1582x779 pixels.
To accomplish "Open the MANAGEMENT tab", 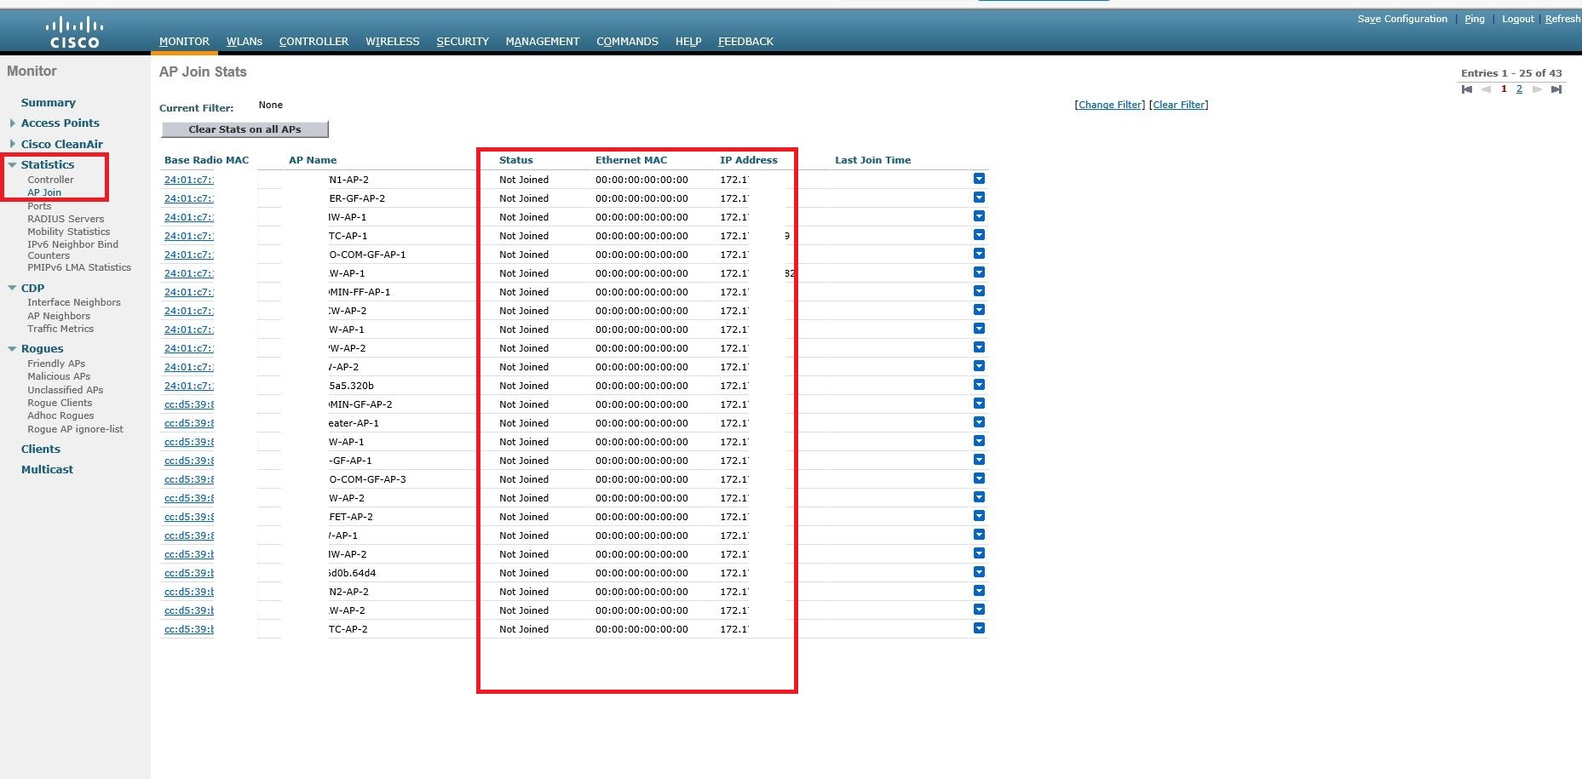I will [x=542, y=41].
